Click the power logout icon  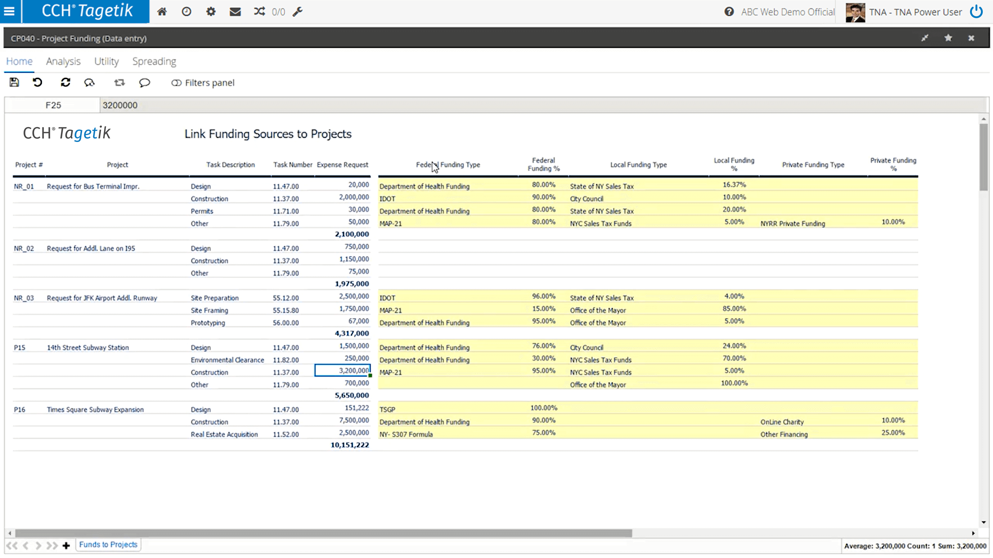point(977,11)
